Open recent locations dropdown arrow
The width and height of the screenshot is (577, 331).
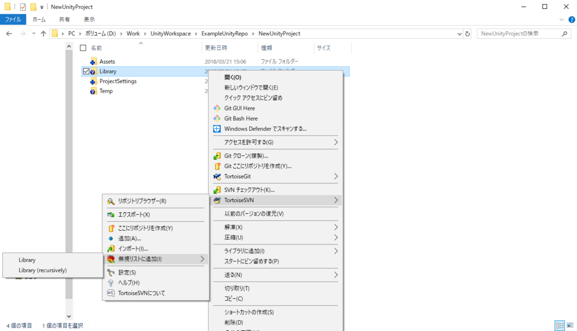(33, 33)
